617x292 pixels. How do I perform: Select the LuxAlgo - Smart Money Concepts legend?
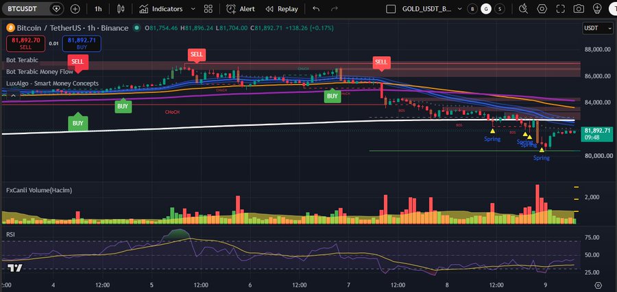52,83
